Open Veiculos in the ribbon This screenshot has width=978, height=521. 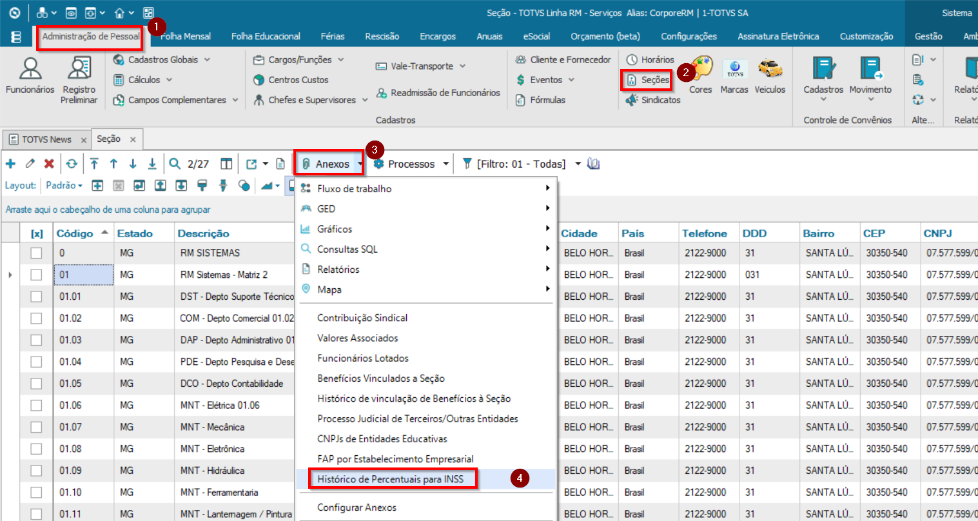(x=770, y=76)
